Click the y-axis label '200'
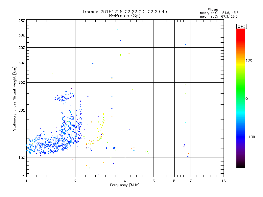 point(22,110)
